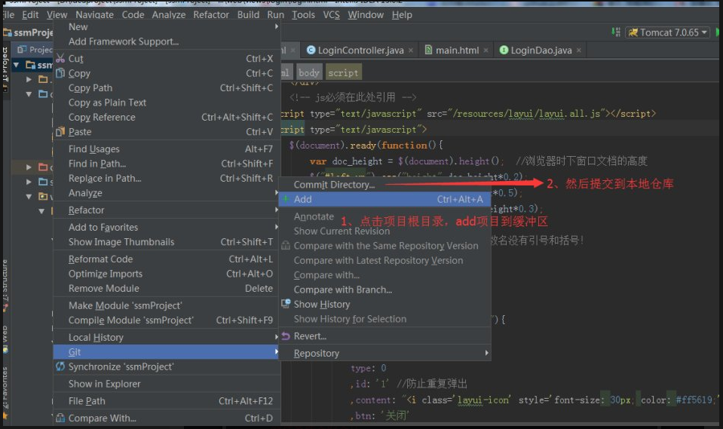Collapse the ssmProject root tree node
Viewport: 723px width, 429px height.
16,65
